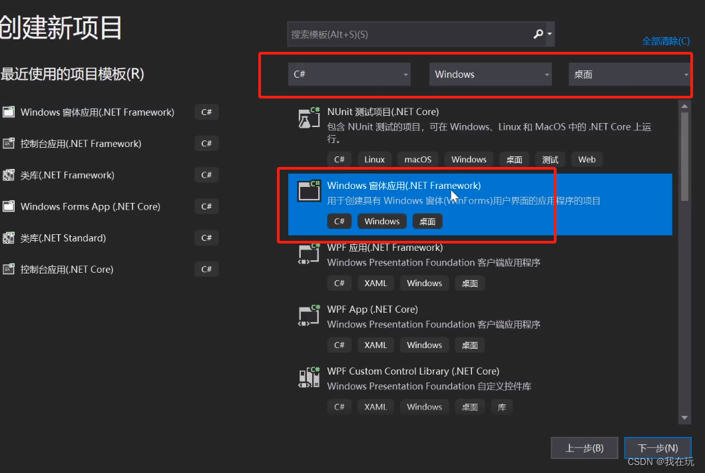Click WPF 应用(.NET Framework) template icon
This screenshot has height=473, width=705.
point(309,253)
